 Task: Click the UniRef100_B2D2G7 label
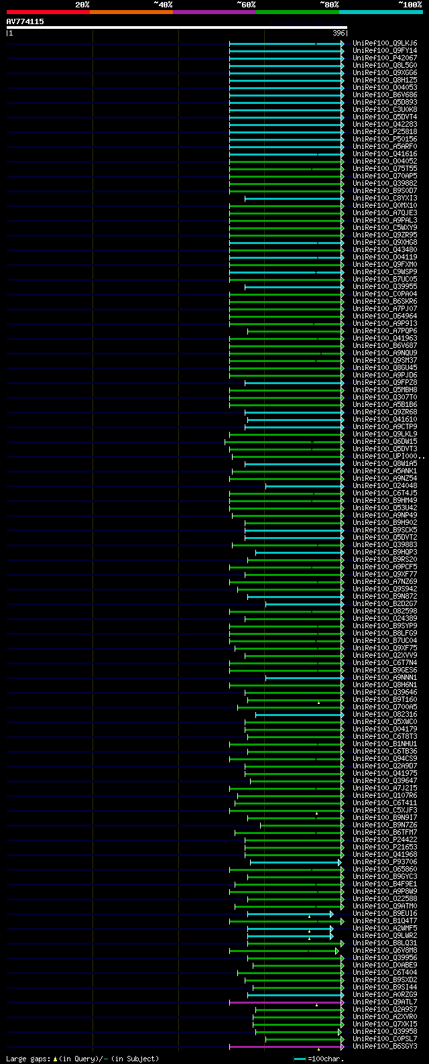coord(385,603)
